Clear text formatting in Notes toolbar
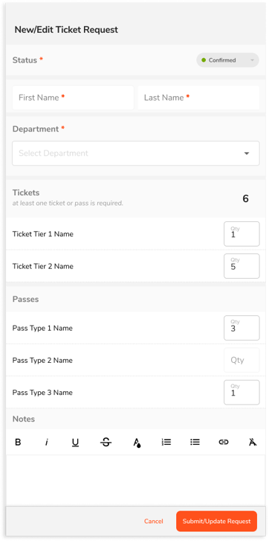 tap(253, 442)
